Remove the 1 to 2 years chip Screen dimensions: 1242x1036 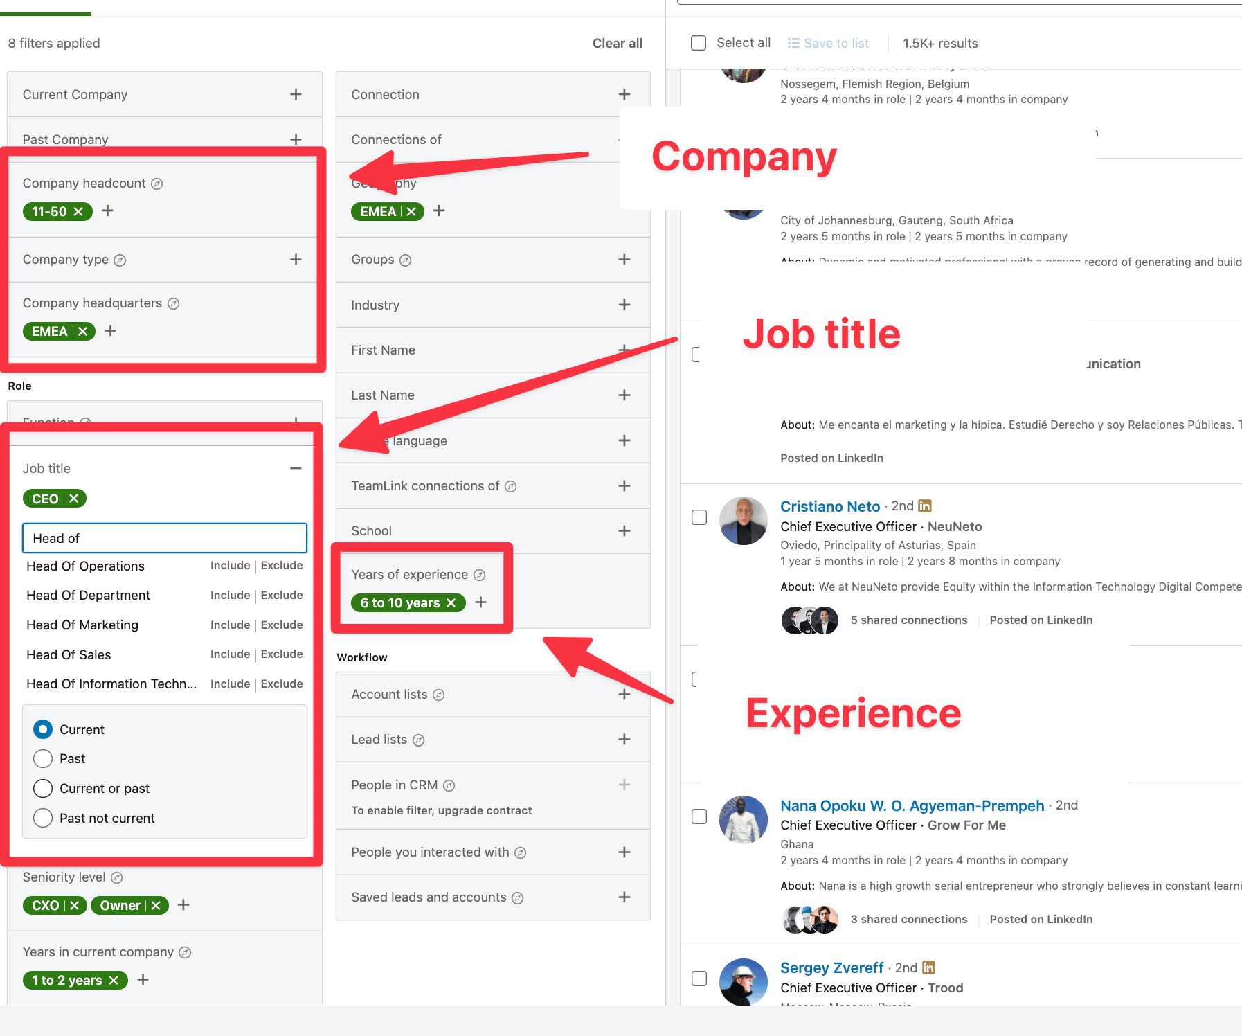[114, 981]
